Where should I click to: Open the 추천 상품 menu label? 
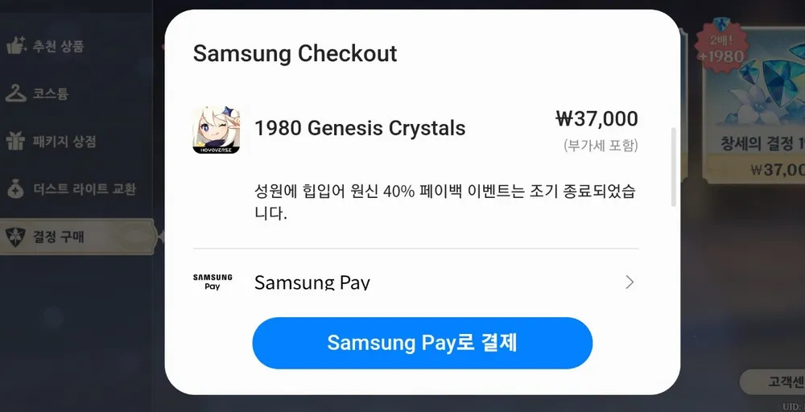click(x=58, y=46)
